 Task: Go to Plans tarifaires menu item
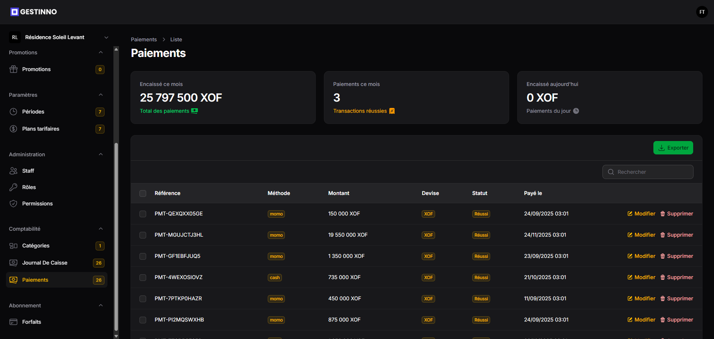(57, 129)
